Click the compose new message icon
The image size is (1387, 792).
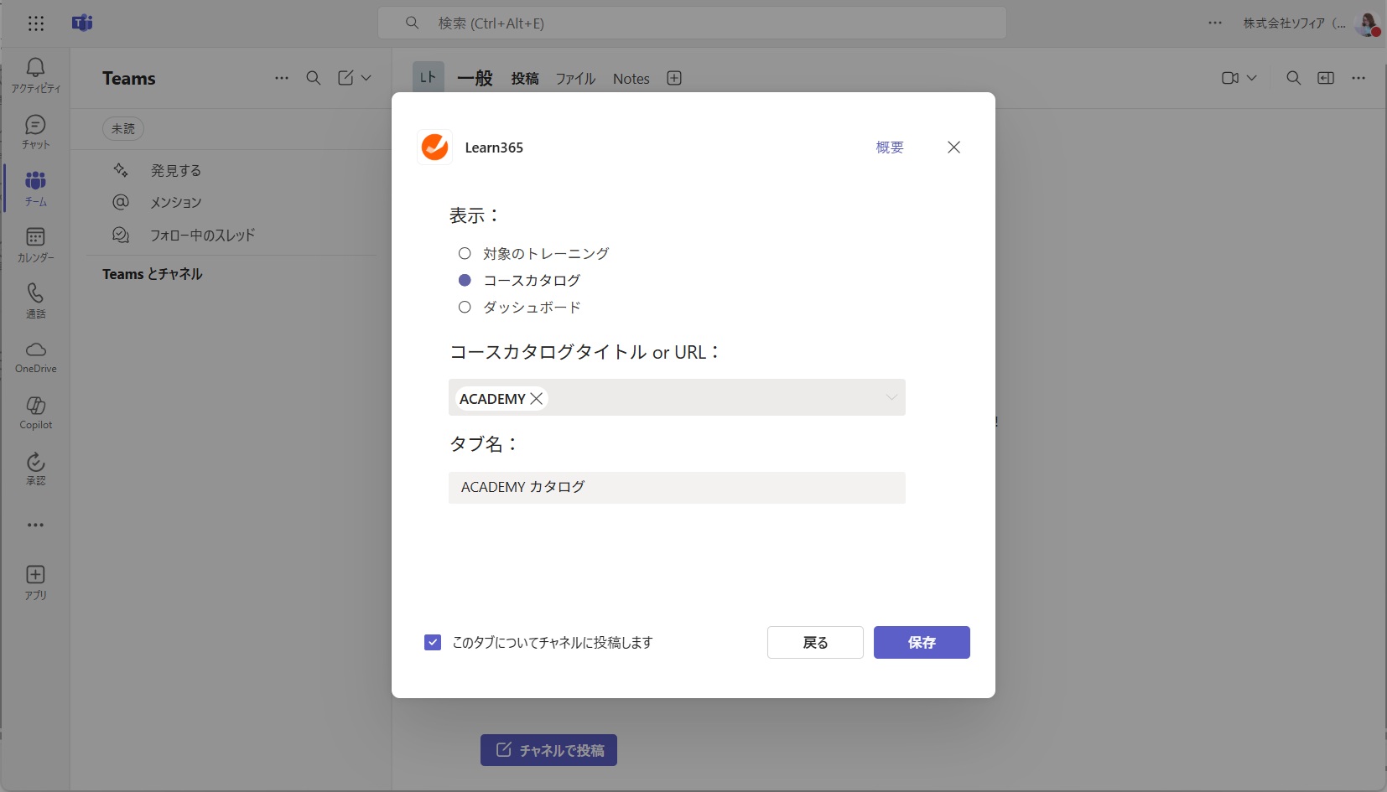pyautogui.click(x=345, y=78)
